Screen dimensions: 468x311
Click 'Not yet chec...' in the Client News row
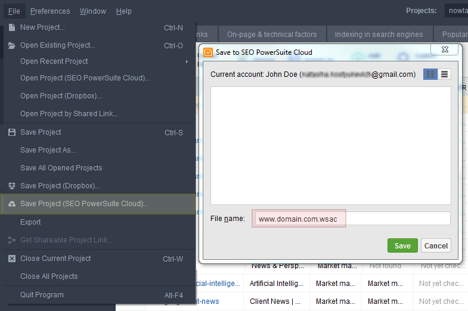(x=442, y=301)
